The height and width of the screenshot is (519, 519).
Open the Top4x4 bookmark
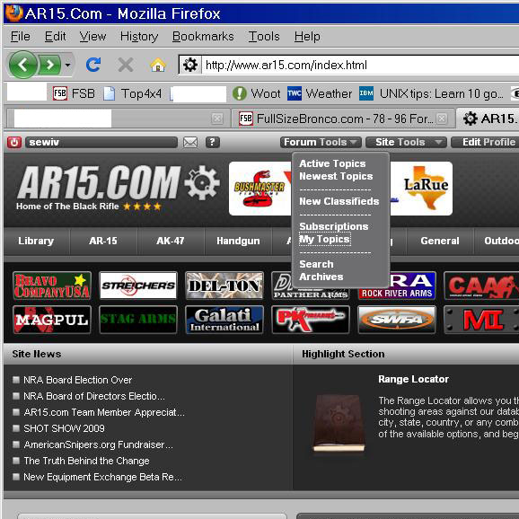[x=132, y=93]
